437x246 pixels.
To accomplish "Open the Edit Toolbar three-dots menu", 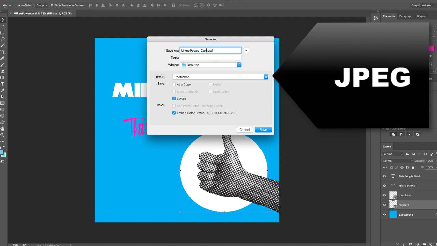I will coord(2,141).
